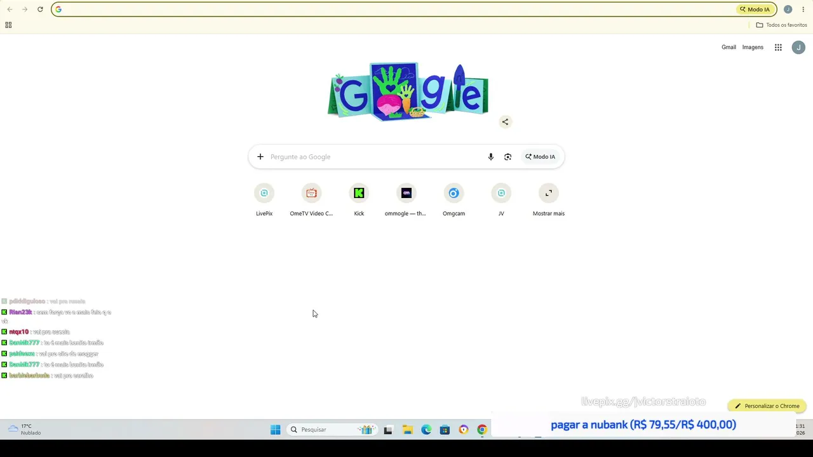This screenshot has width=813, height=457.
Task: Click the taskbar Pesquisar search box
Action: (x=330, y=430)
